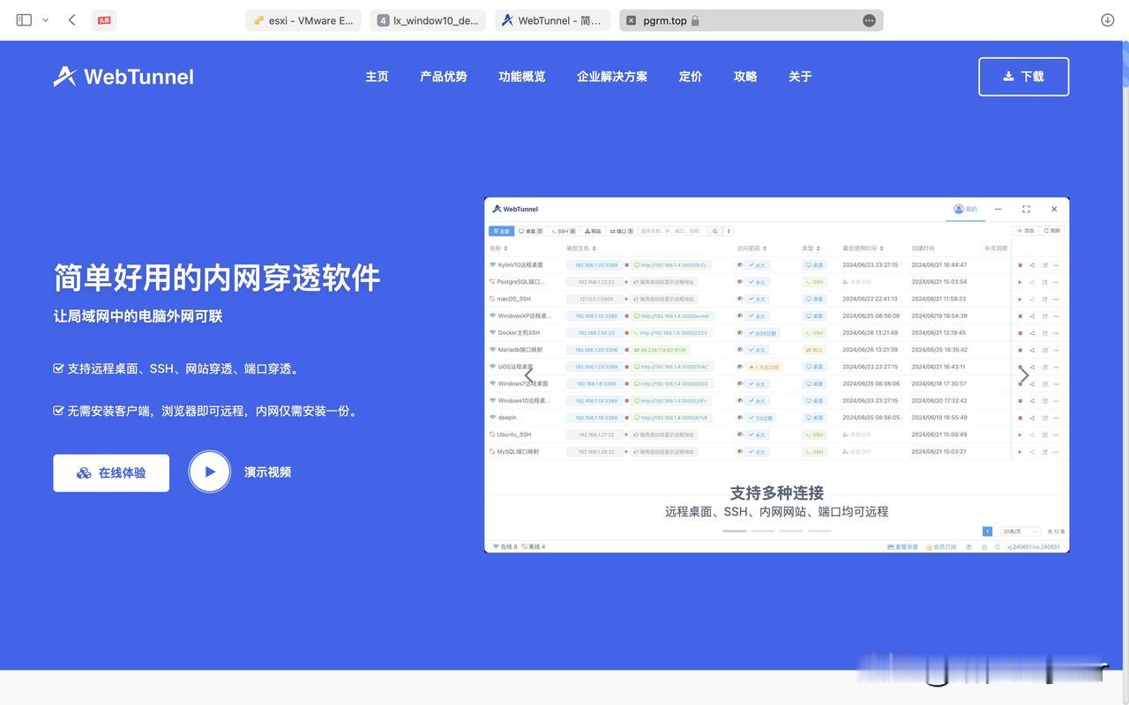Go back using the browser back arrow

pyautogui.click(x=71, y=20)
